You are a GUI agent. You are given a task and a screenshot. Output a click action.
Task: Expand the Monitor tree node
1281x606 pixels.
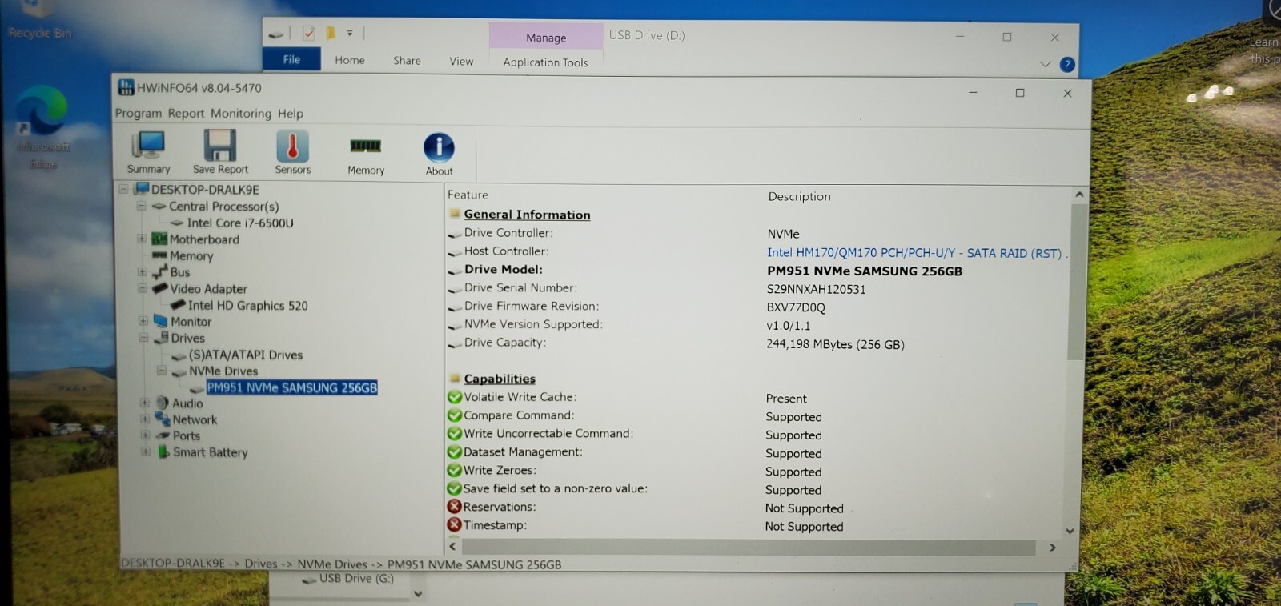[x=143, y=321]
